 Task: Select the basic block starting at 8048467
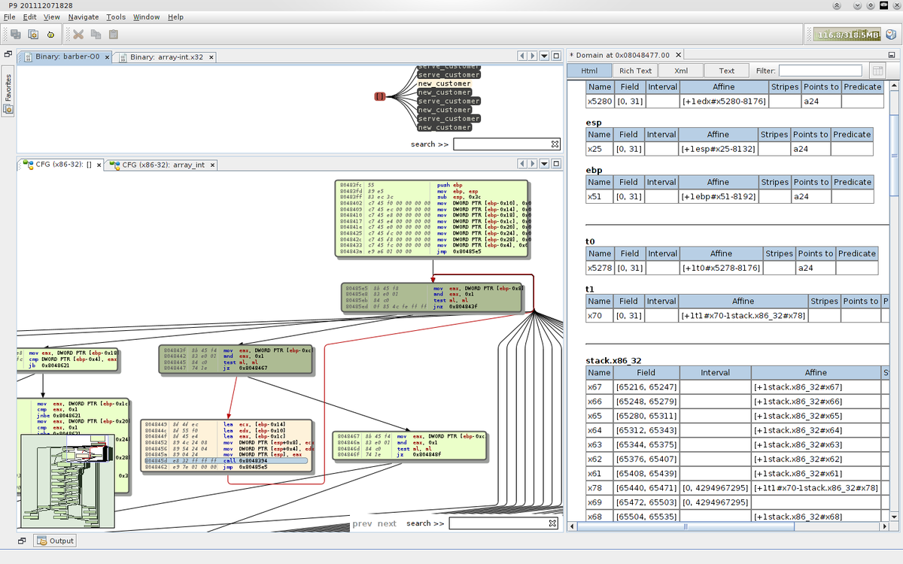pos(409,445)
